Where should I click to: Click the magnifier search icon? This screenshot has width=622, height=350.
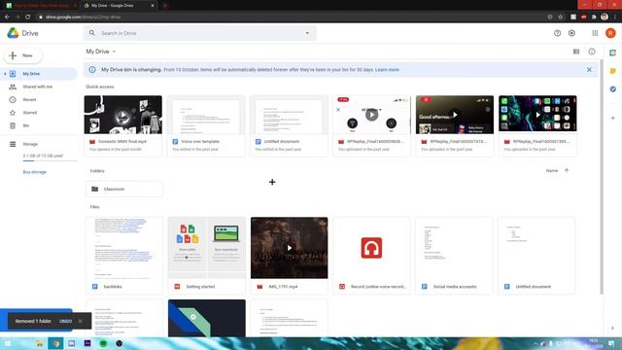coord(92,33)
